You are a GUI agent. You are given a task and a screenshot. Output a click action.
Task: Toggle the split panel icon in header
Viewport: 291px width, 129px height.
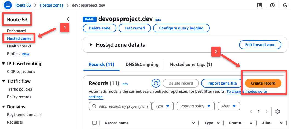click(260, 5)
